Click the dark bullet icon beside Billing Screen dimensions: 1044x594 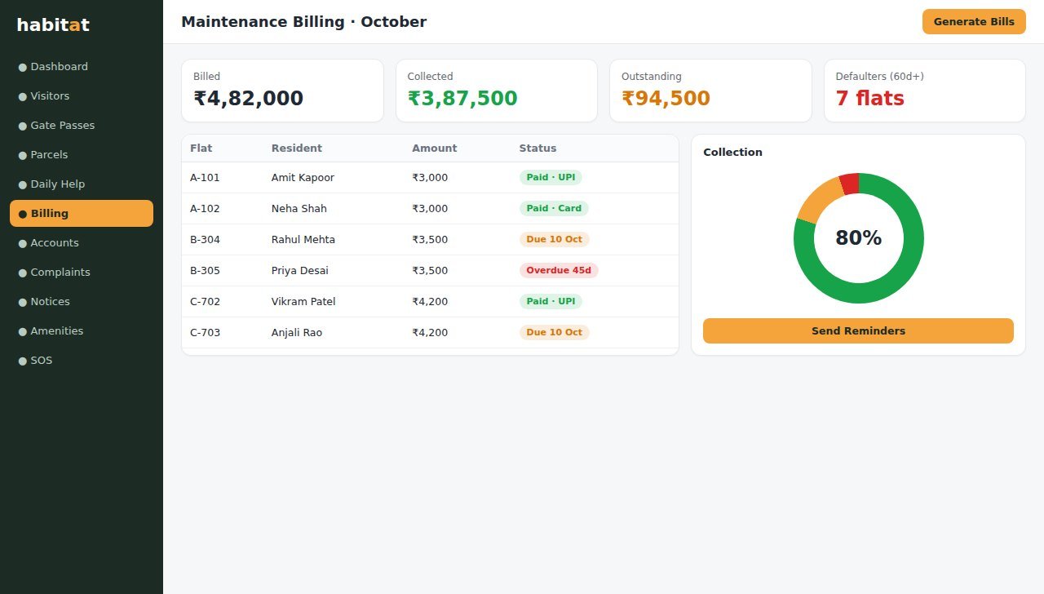(x=23, y=214)
